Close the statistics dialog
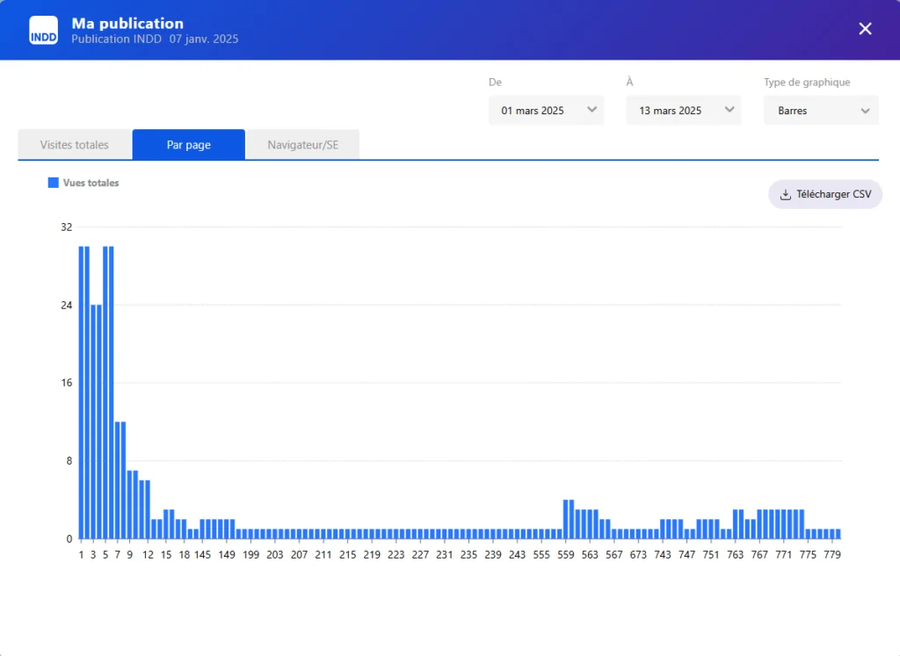The height and width of the screenshot is (656, 900). 865,29
